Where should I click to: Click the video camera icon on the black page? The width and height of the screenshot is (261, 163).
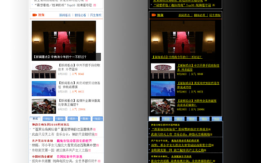154,15
